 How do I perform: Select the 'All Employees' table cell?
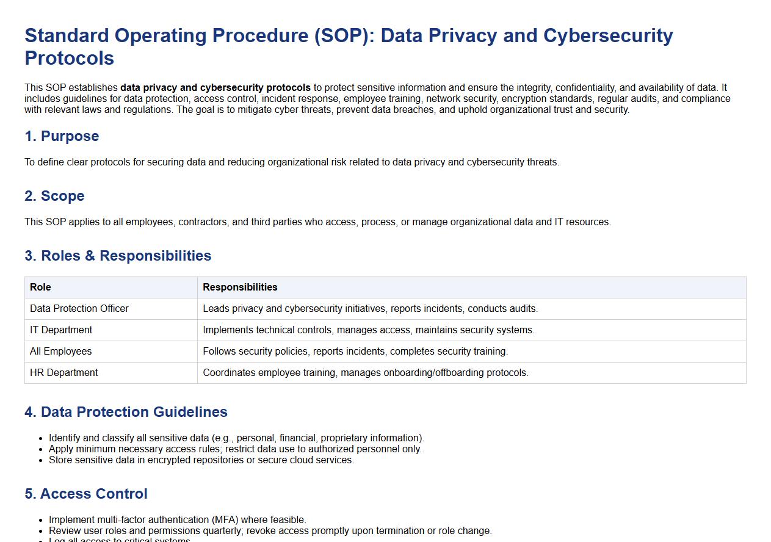pos(61,352)
